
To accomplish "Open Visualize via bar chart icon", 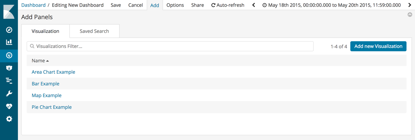I will coord(9,42).
